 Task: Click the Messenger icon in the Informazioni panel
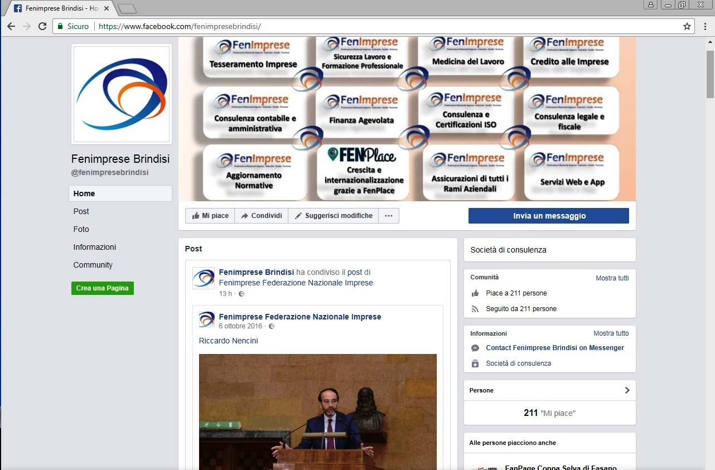[x=475, y=348]
